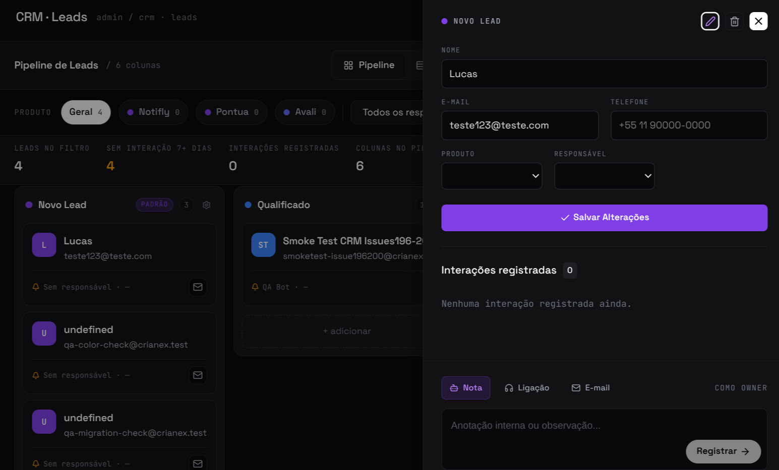Switch to the Ligação interaction tab

[527, 388]
